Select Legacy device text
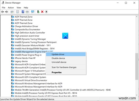Viewport: 139px width, 101px height. [x=21, y=61]
